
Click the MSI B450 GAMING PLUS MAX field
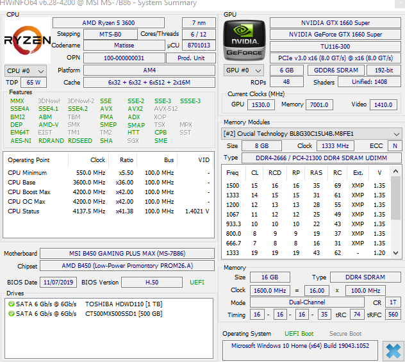[x=127, y=254]
